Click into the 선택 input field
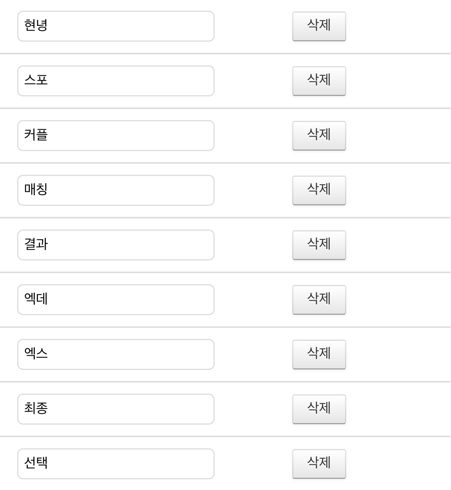Screen dimensions: 451x490 tap(116, 464)
